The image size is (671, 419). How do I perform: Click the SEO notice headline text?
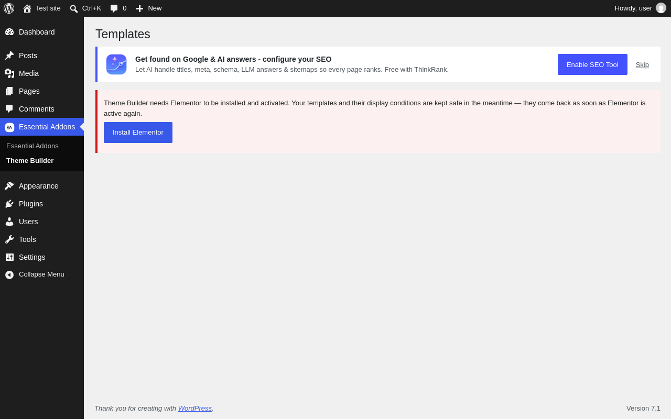tap(233, 59)
